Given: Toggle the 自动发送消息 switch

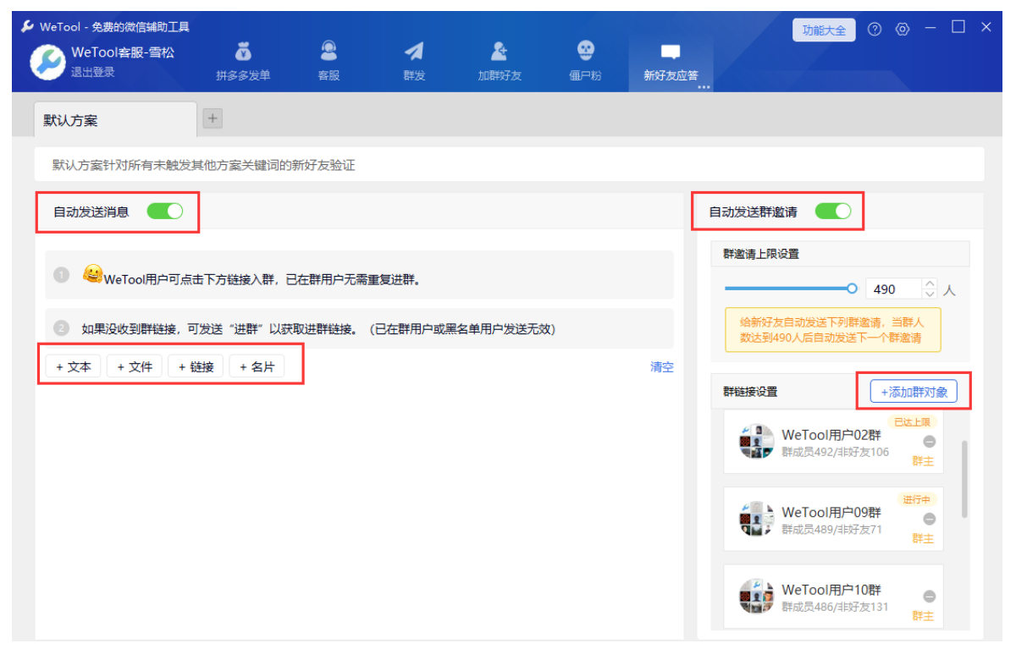Looking at the screenshot, I should pos(164,212).
